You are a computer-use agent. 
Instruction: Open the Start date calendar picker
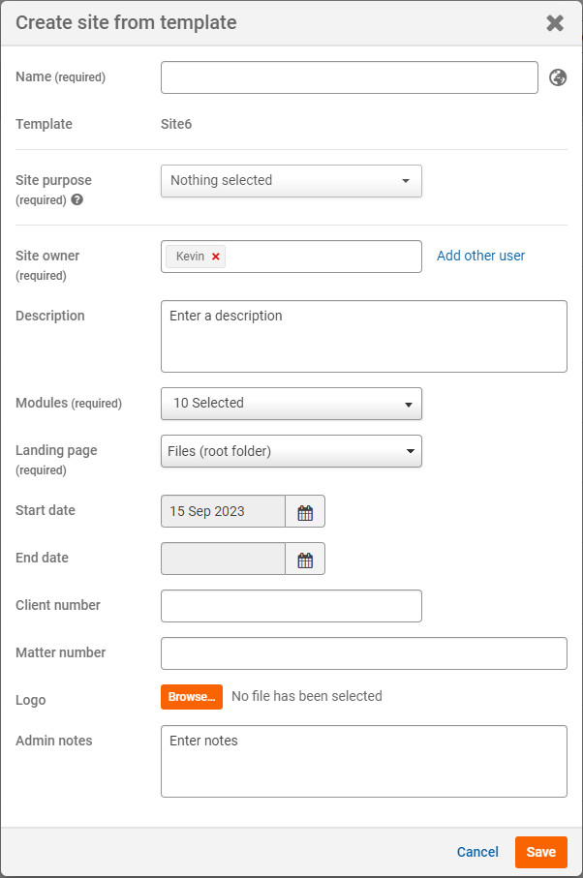pos(305,512)
